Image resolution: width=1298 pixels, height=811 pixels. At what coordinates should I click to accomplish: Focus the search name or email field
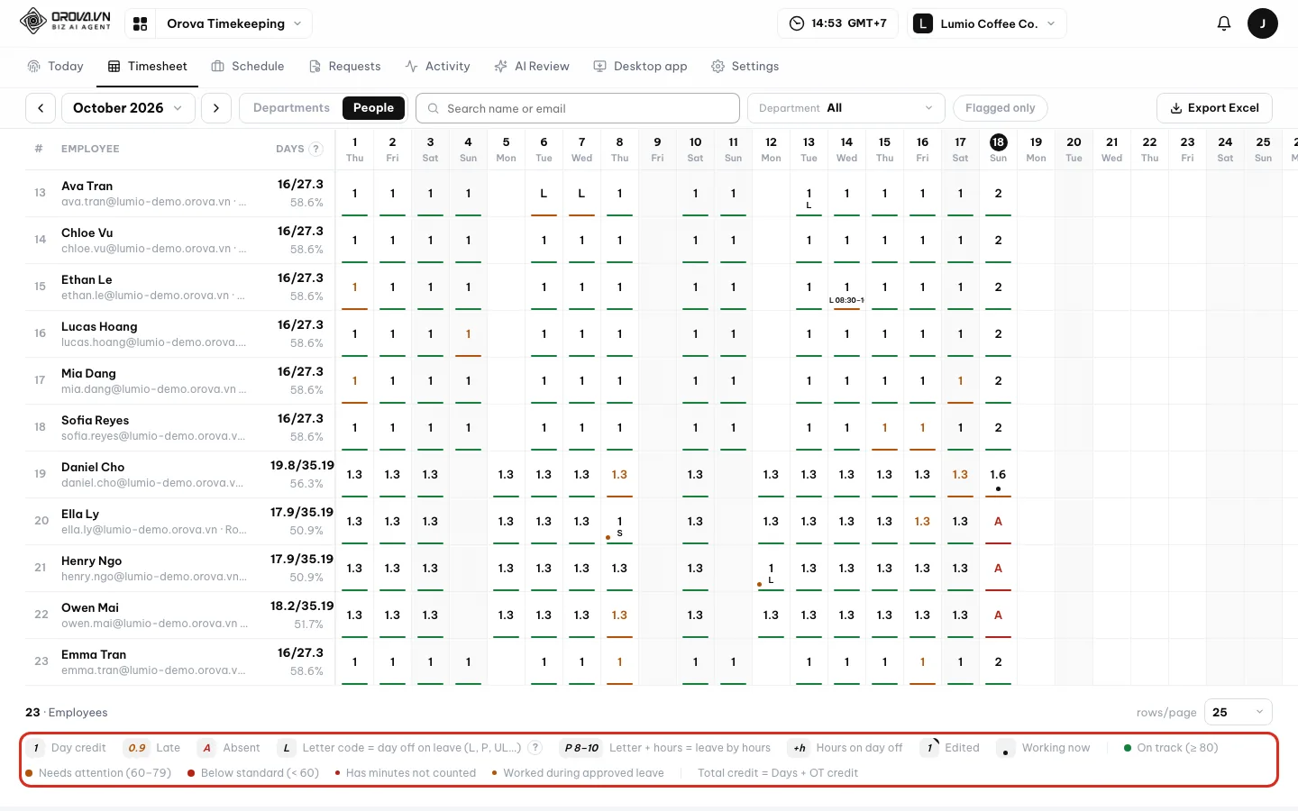click(x=578, y=109)
